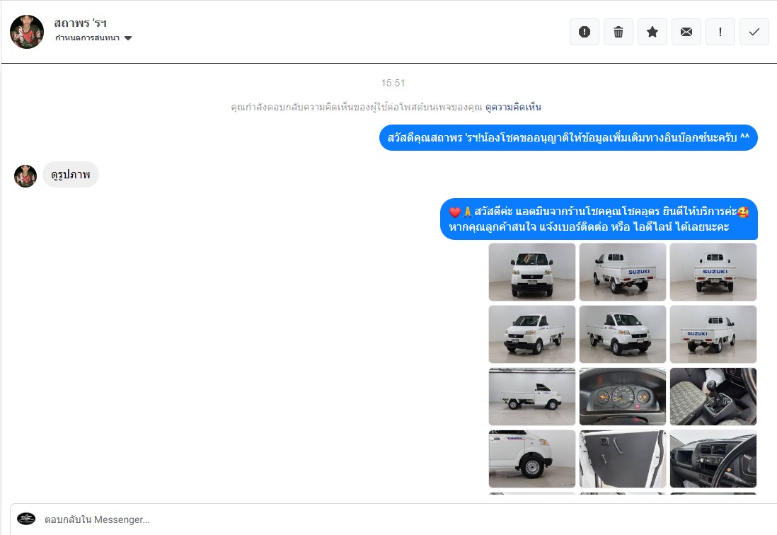Mark conversation done with checkmark icon
This screenshot has height=535, width=777.
point(754,32)
